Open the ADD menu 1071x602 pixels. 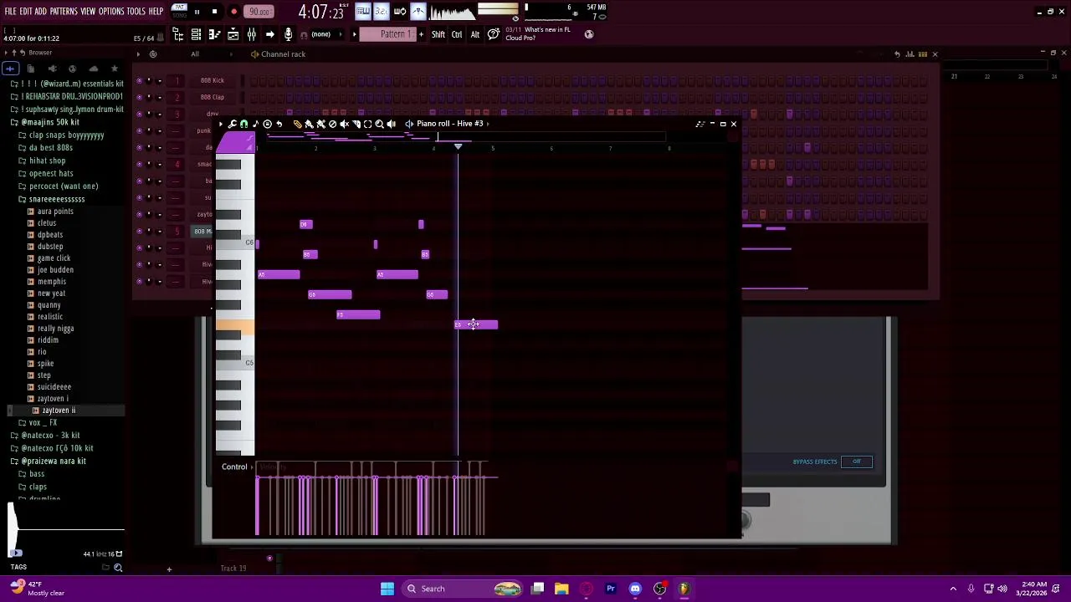[x=40, y=12]
